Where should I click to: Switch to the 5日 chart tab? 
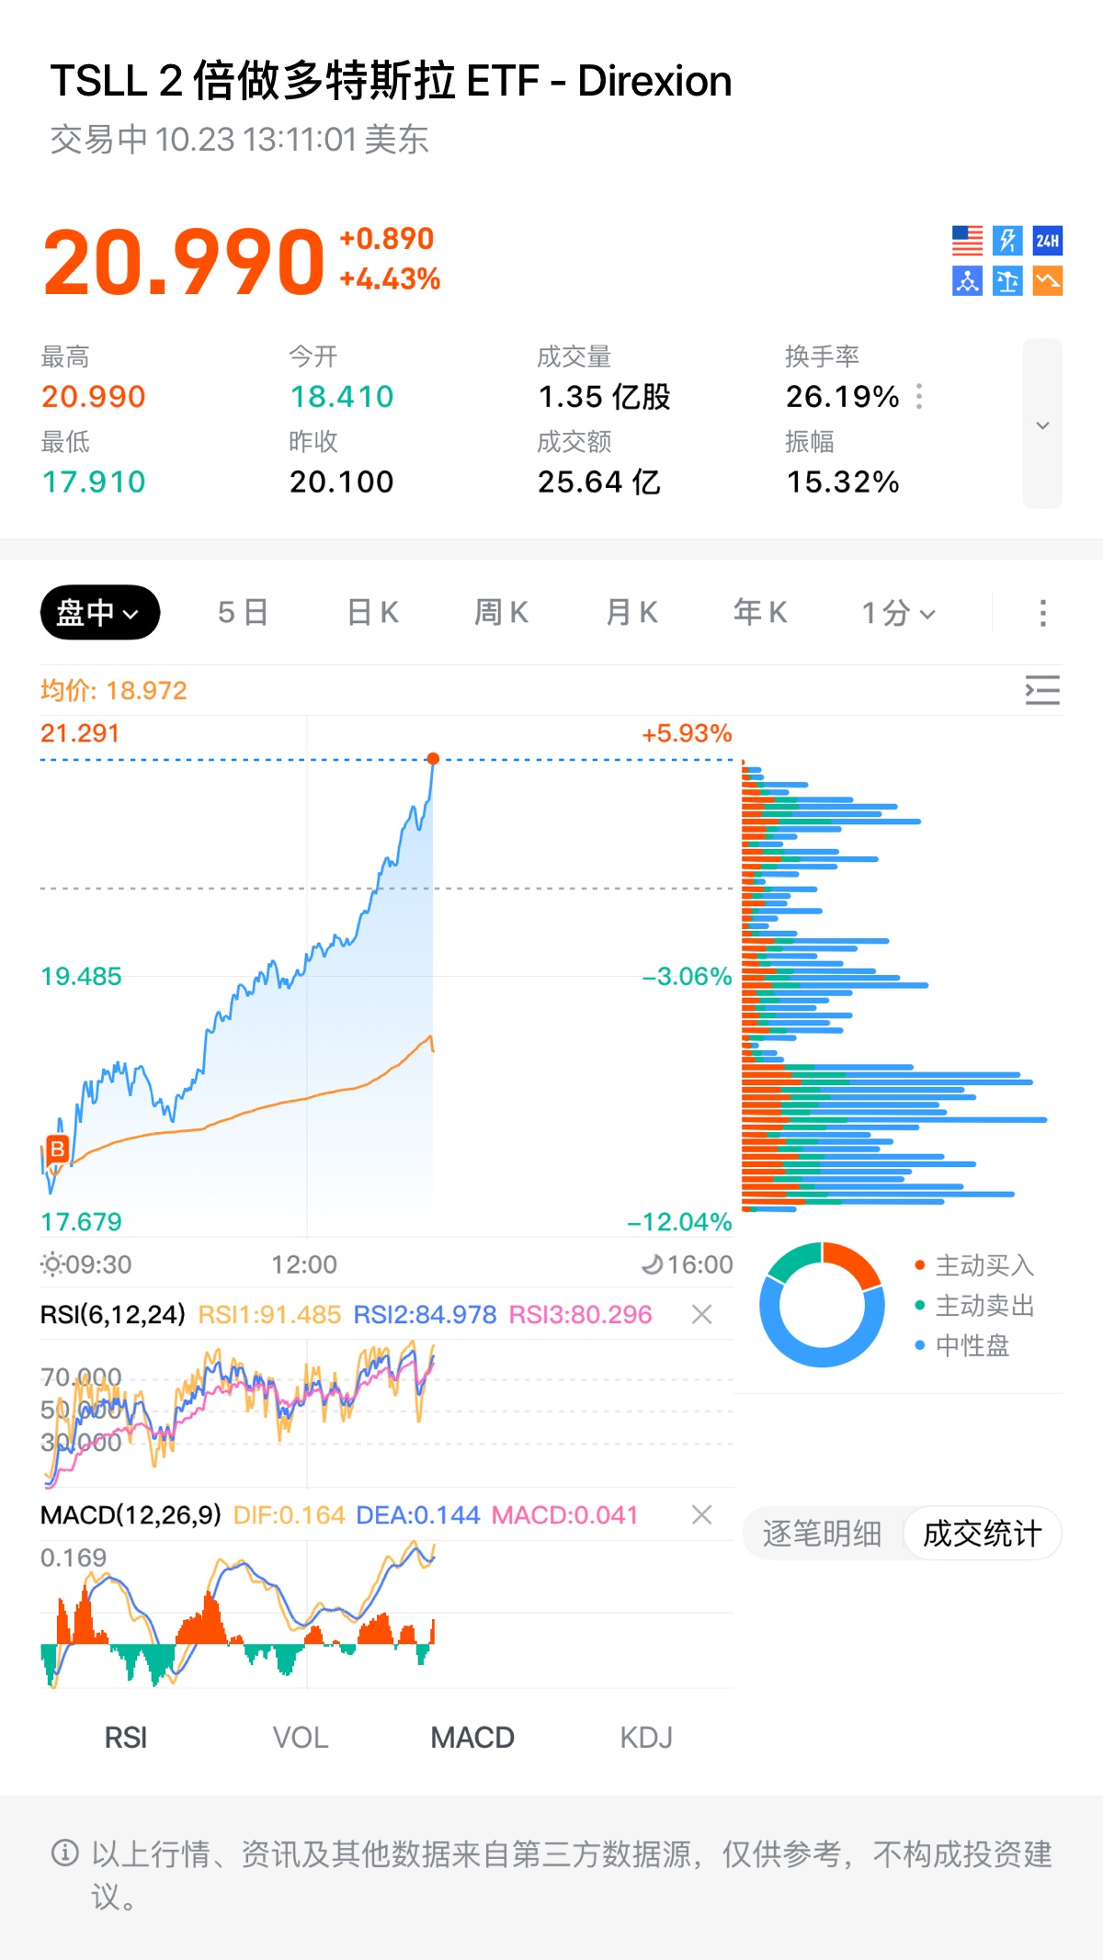(x=243, y=613)
